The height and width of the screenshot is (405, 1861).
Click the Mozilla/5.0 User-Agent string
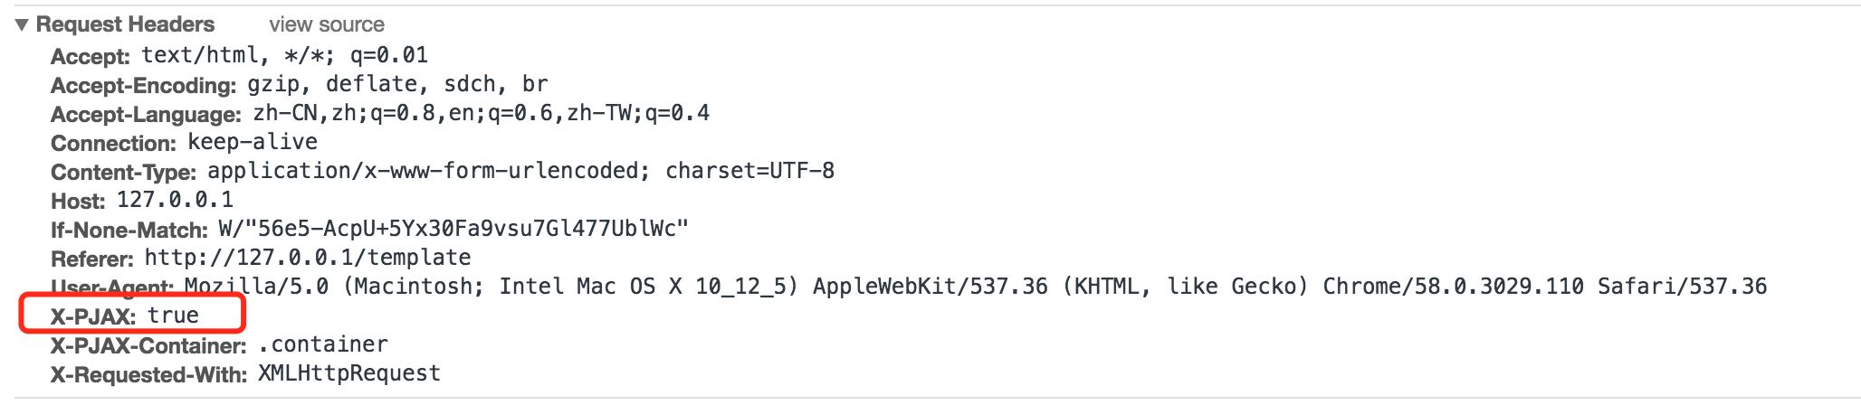pos(976,287)
